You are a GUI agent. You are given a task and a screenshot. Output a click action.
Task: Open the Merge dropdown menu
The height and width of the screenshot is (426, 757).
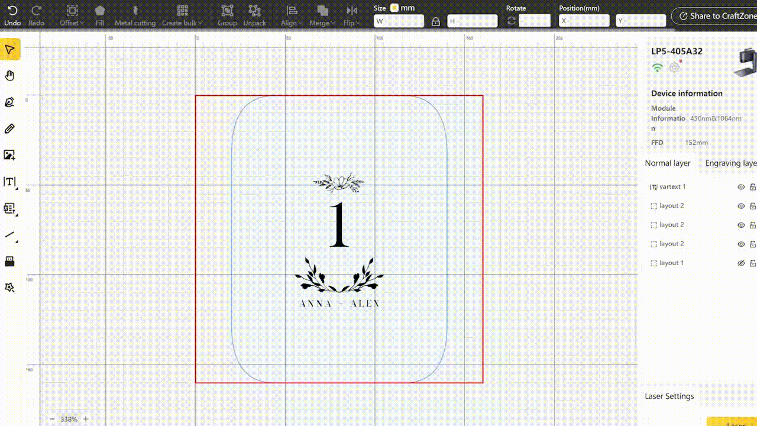tap(322, 15)
